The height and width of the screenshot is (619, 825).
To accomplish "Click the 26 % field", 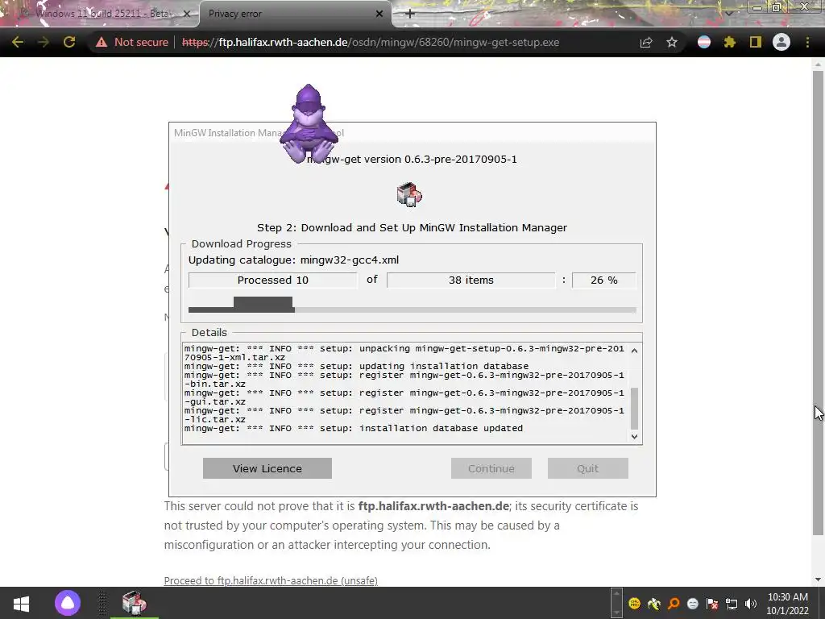I will [604, 280].
